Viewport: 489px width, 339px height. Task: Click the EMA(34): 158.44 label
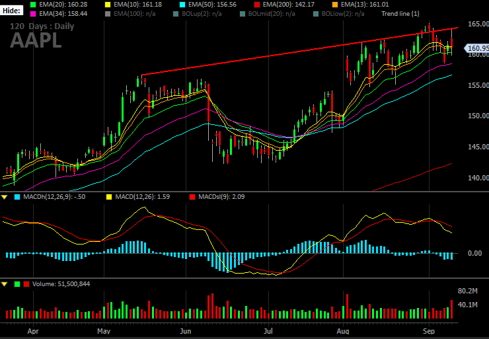[x=63, y=14]
